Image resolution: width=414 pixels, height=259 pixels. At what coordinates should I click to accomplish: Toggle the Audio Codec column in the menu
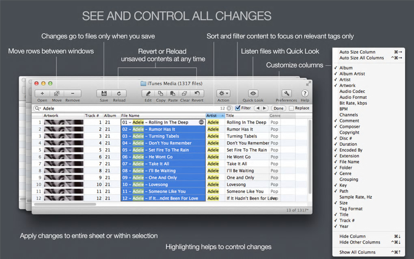pyautogui.click(x=352, y=91)
